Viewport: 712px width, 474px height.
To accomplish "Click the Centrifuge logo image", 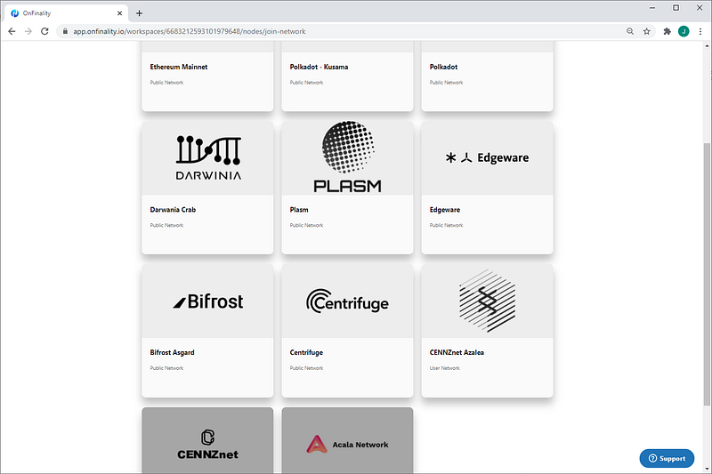I will (347, 301).
